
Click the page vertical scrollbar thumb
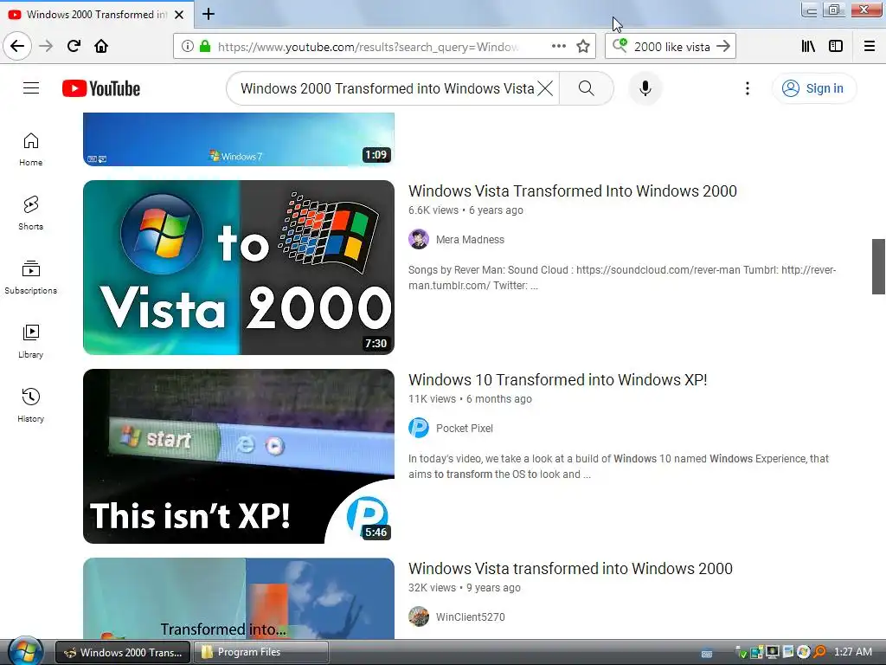tap(878, 267)
